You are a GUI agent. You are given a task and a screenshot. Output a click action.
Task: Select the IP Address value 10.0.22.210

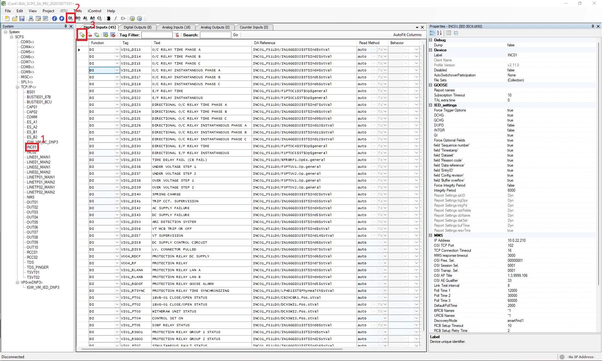pyautogui.click(x=516, y=240)
